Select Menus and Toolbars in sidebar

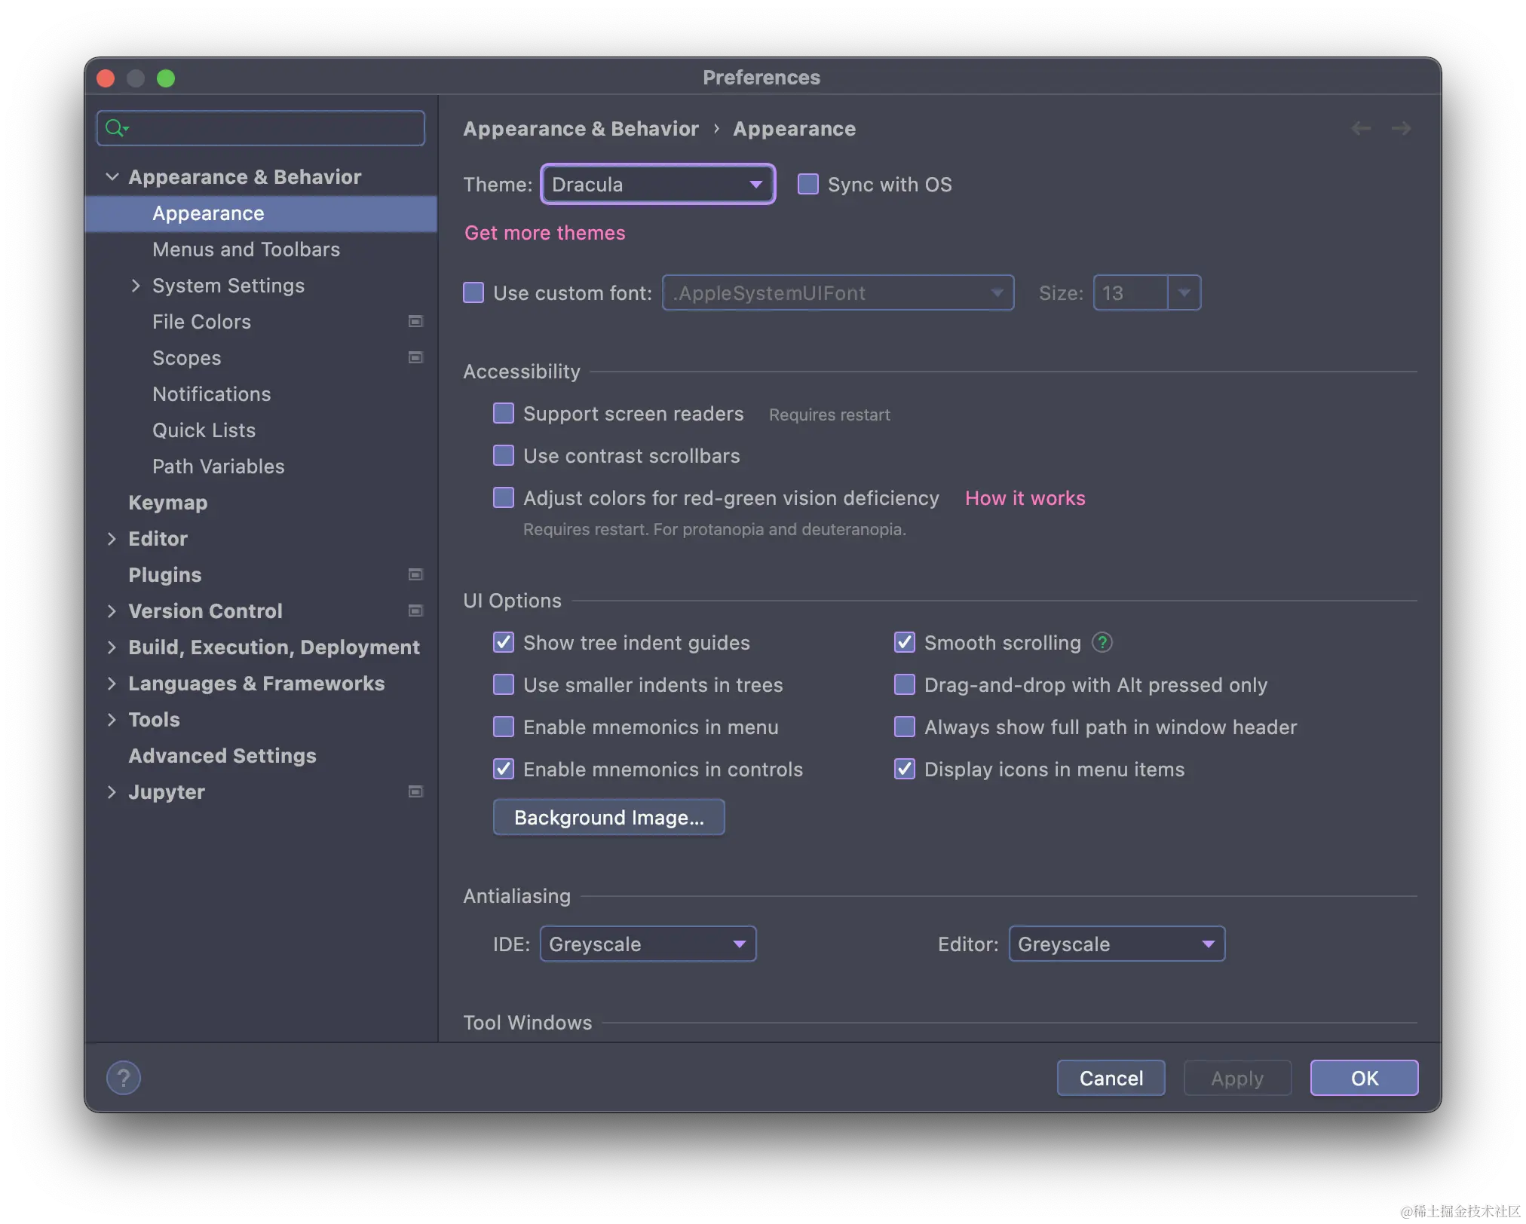coord(246,249)
